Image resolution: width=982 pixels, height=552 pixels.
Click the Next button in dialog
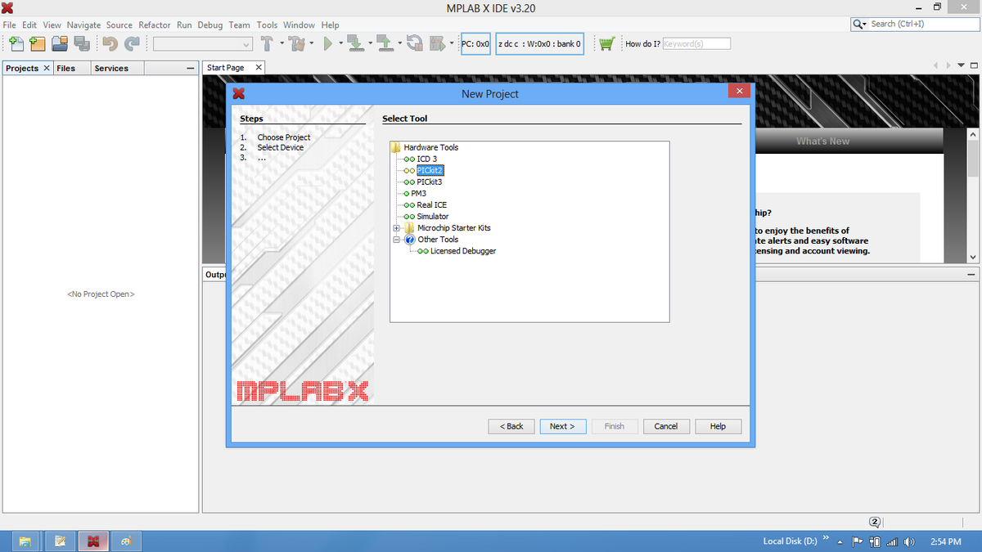562,426
